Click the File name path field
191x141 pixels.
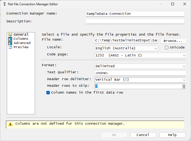click(x=126, y=41)
